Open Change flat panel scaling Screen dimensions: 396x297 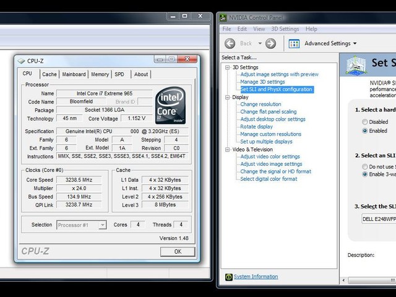[x=269, y=111]
